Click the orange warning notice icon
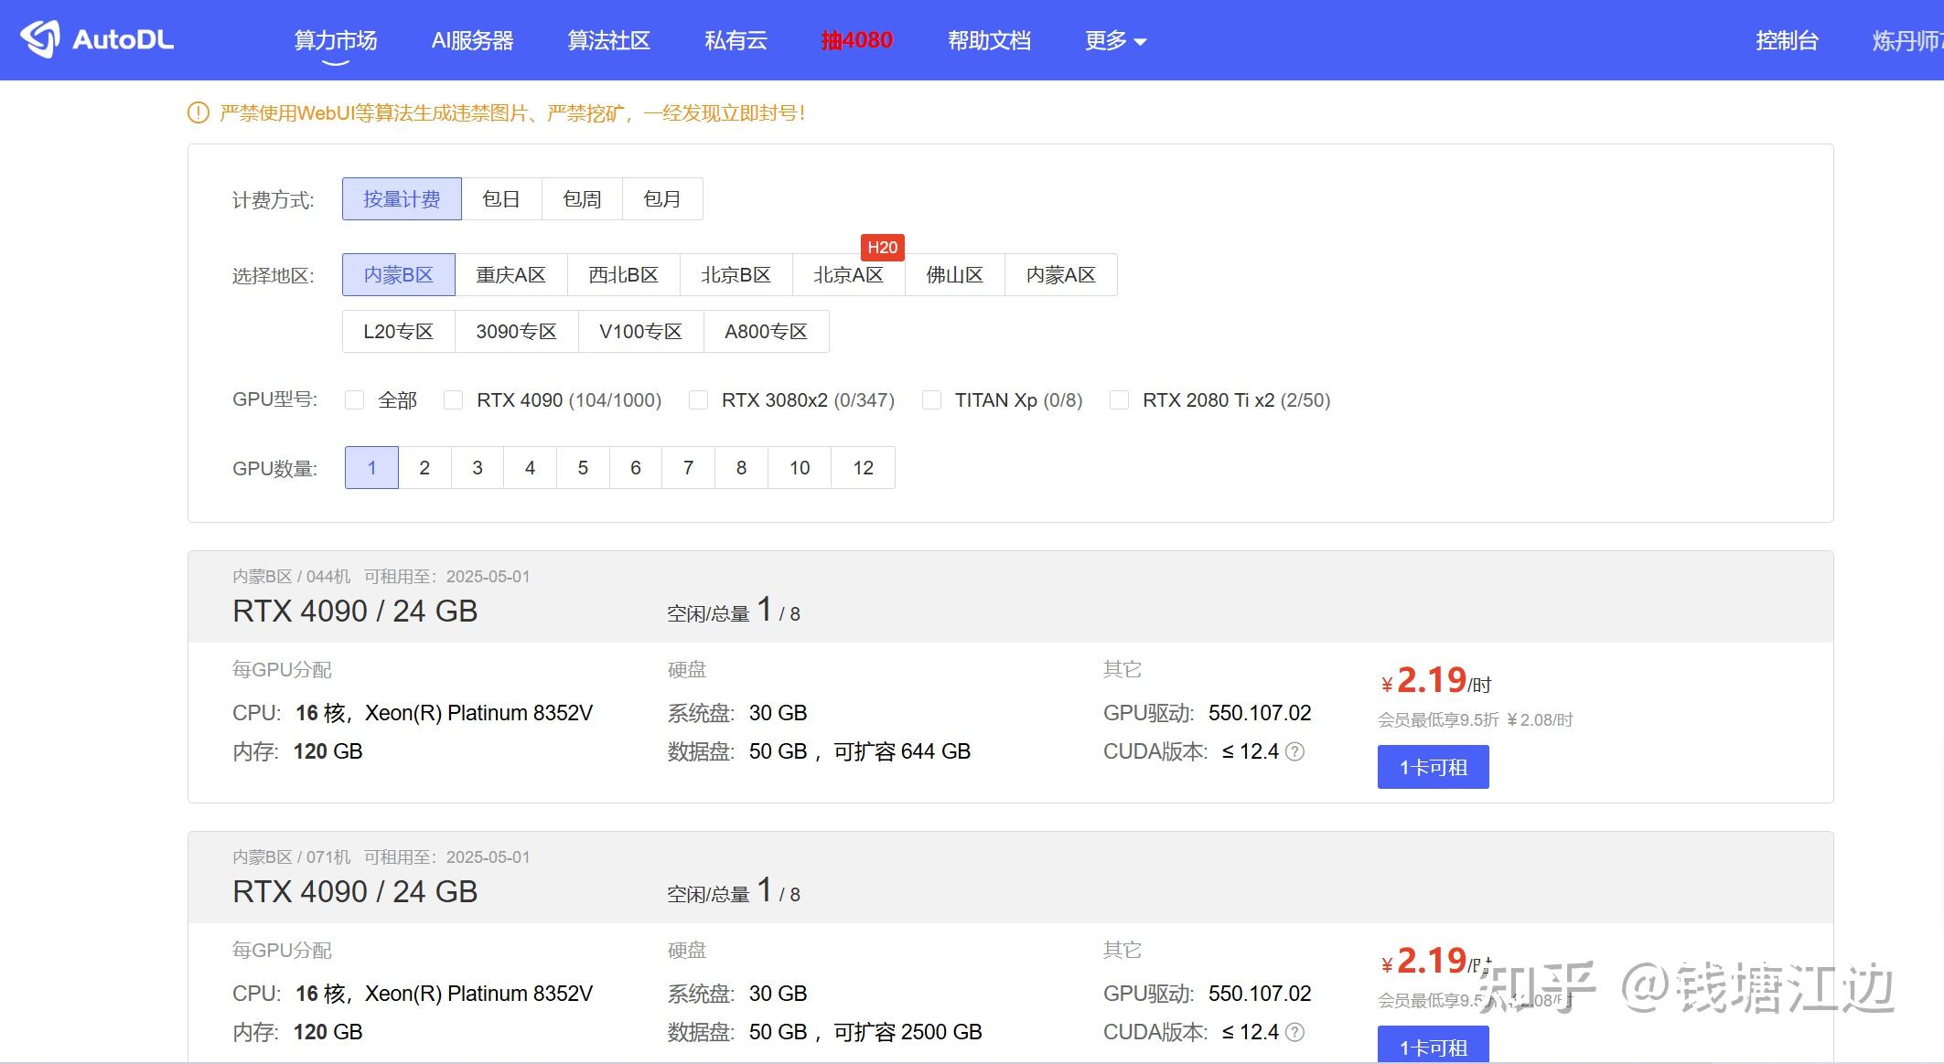Screen dimensions: 1944x1064 pos(198,113)
